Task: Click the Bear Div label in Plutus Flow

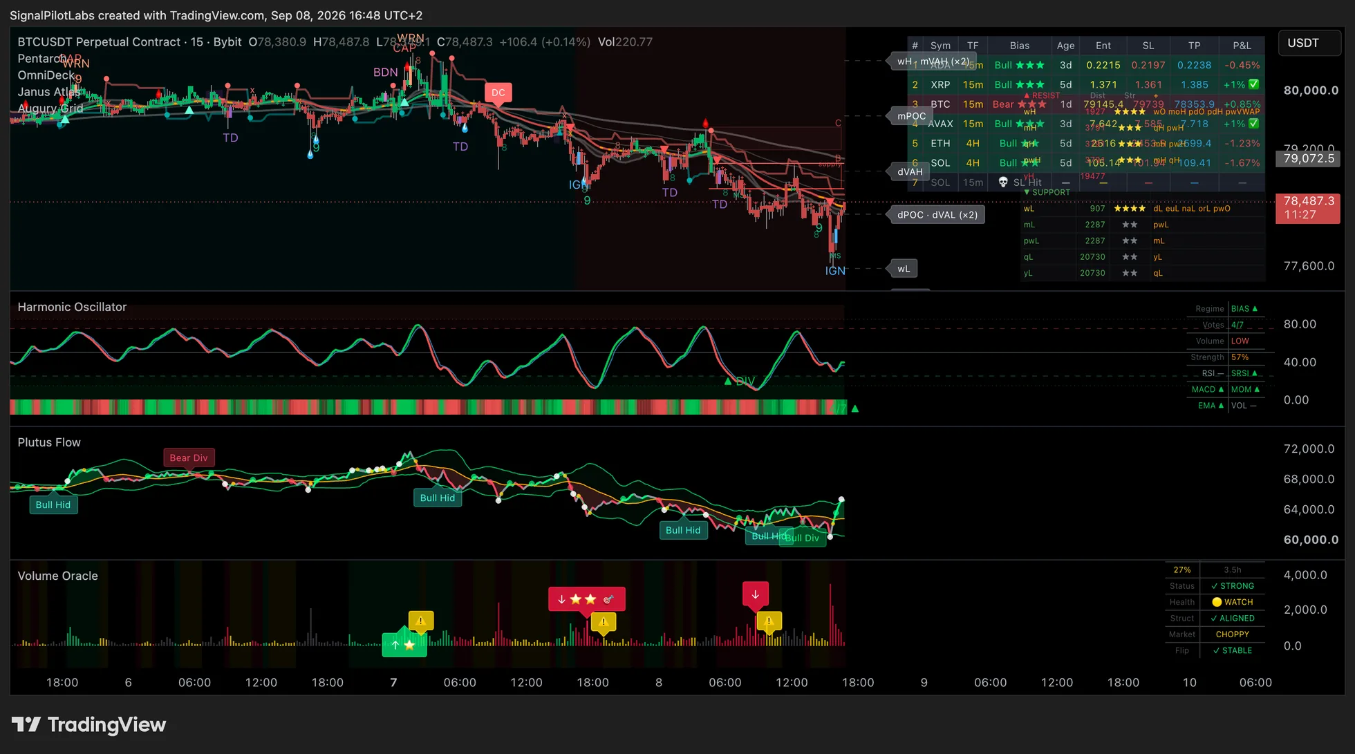Action: point(189,458)
